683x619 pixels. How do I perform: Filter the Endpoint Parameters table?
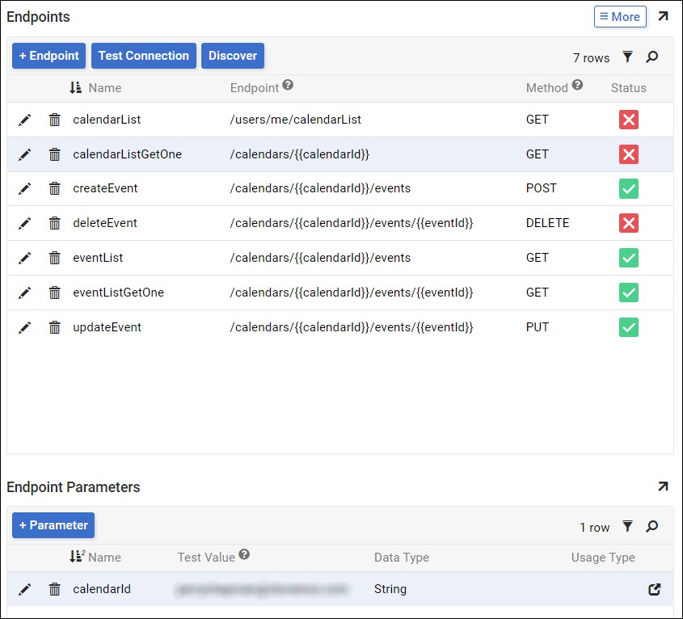pos(627,527)
